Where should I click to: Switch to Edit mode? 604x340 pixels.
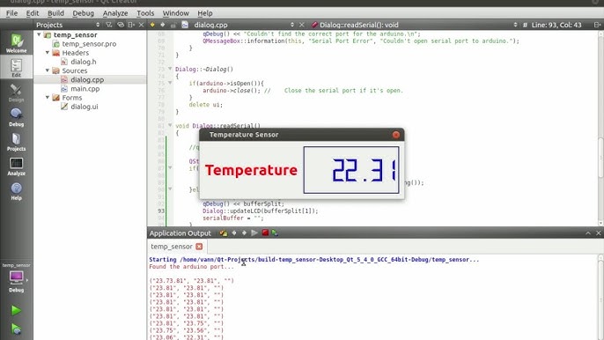(x=16, y=68)
